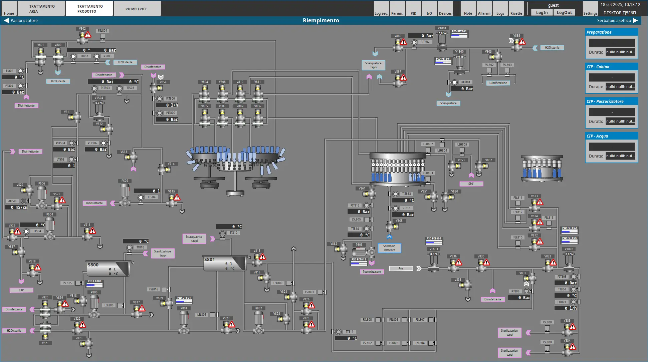Click valve V804 icon
The image size is (648, 362).
[x=205, y=93]
